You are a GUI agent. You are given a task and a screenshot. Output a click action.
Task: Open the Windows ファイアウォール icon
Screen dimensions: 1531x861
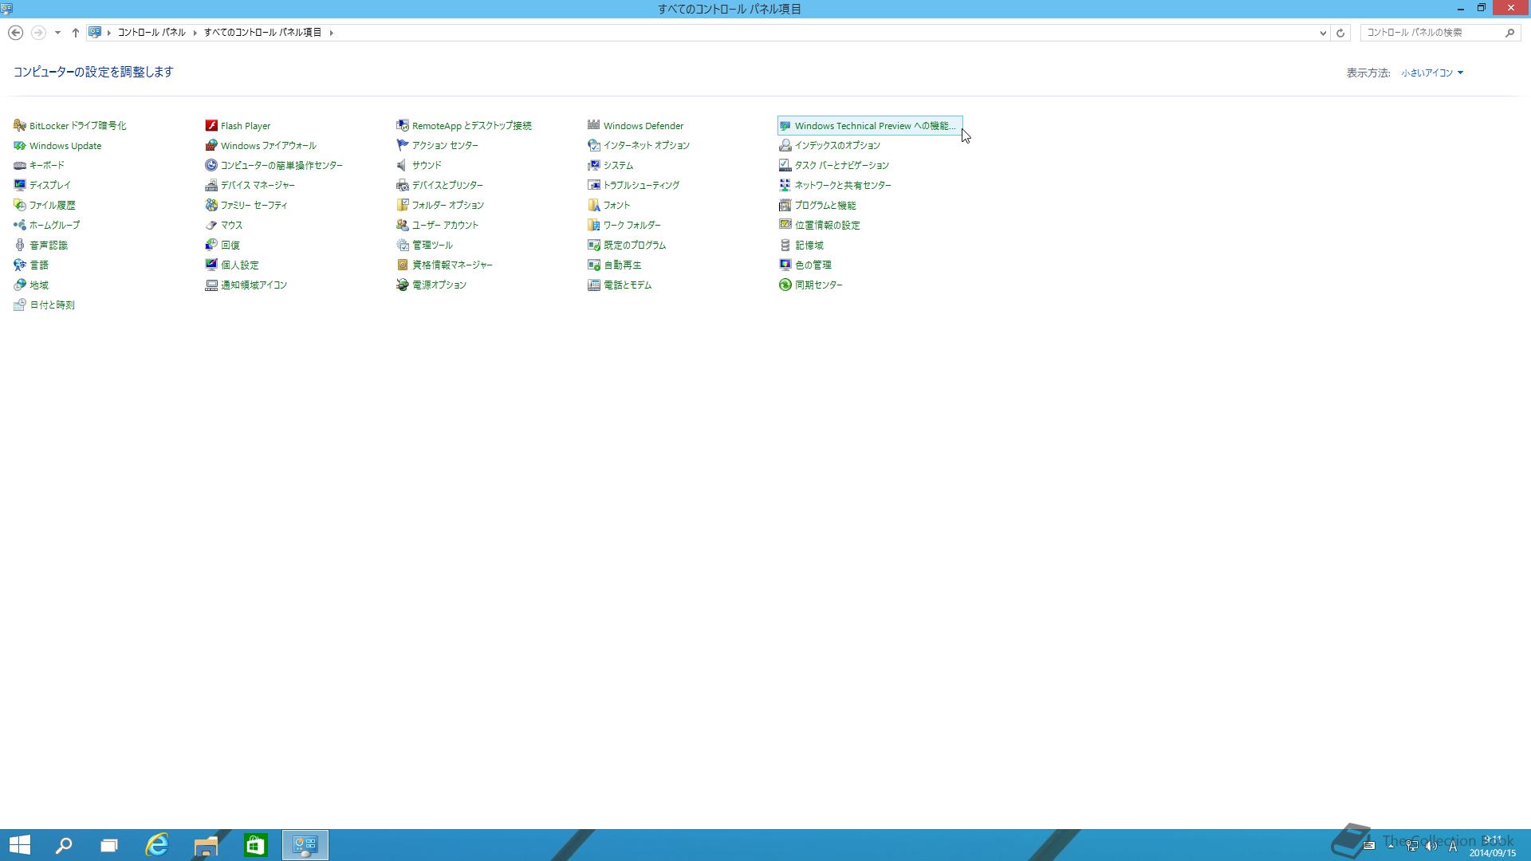click(211, 146)
